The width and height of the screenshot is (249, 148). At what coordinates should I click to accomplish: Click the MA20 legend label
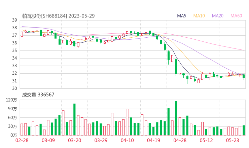point(218,16)
